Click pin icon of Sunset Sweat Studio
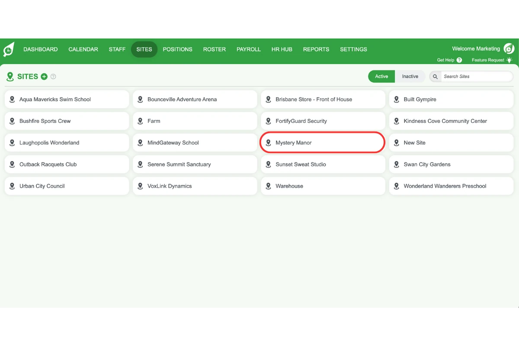Screen dimensions: 519x346 click(x=268, y=164)
